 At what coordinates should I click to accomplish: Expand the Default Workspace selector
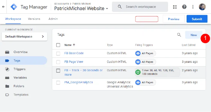pyautogui.click(x=24, y=37)
